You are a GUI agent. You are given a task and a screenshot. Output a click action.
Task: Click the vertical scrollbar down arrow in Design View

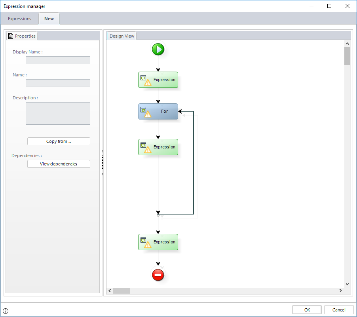347,284
